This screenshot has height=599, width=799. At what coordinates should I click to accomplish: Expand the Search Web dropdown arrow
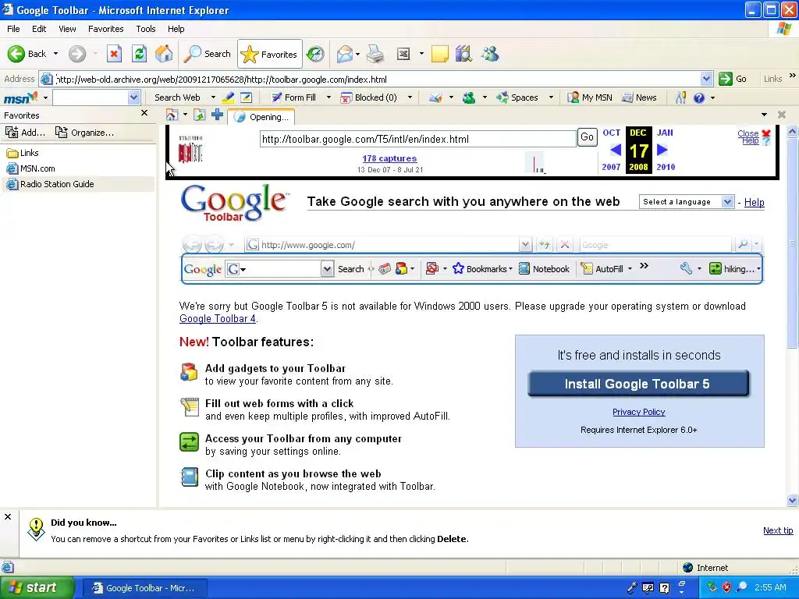pos(213,97)
